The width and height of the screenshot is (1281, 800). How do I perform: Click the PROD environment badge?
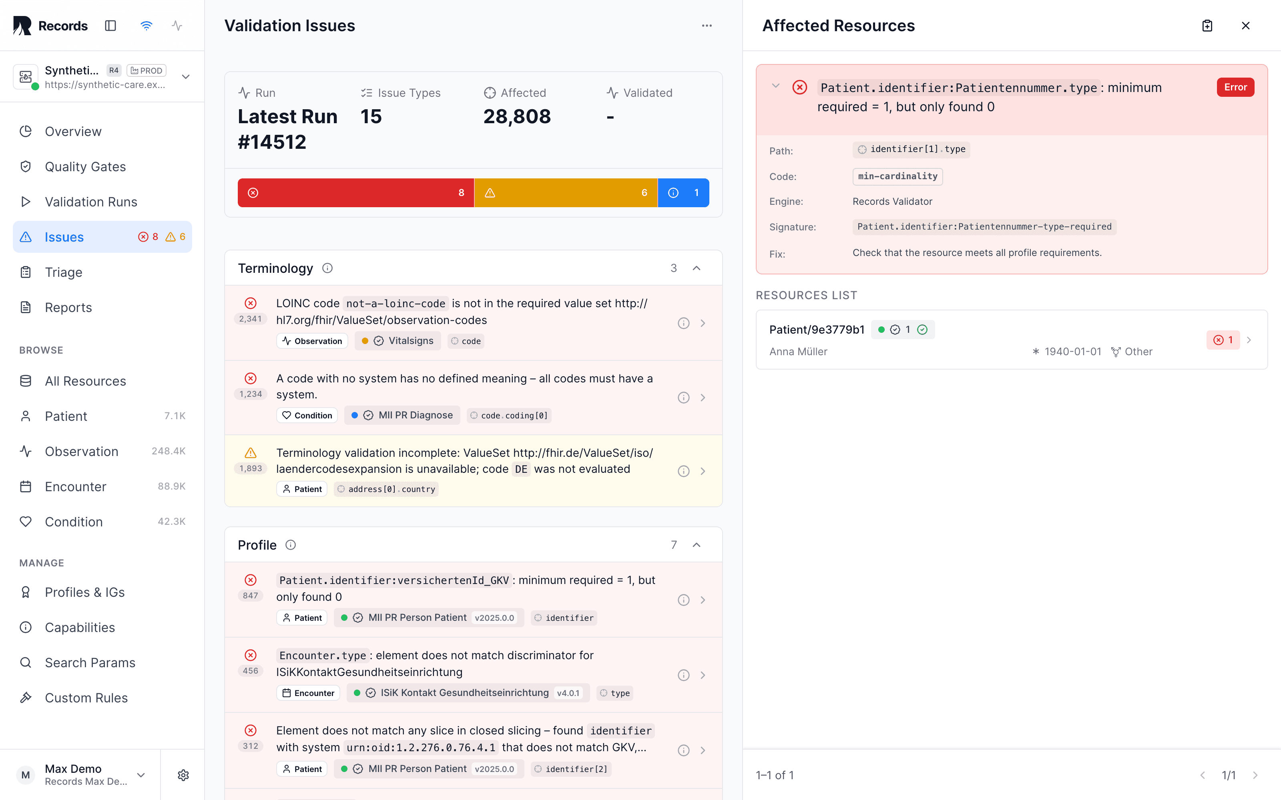147,70
